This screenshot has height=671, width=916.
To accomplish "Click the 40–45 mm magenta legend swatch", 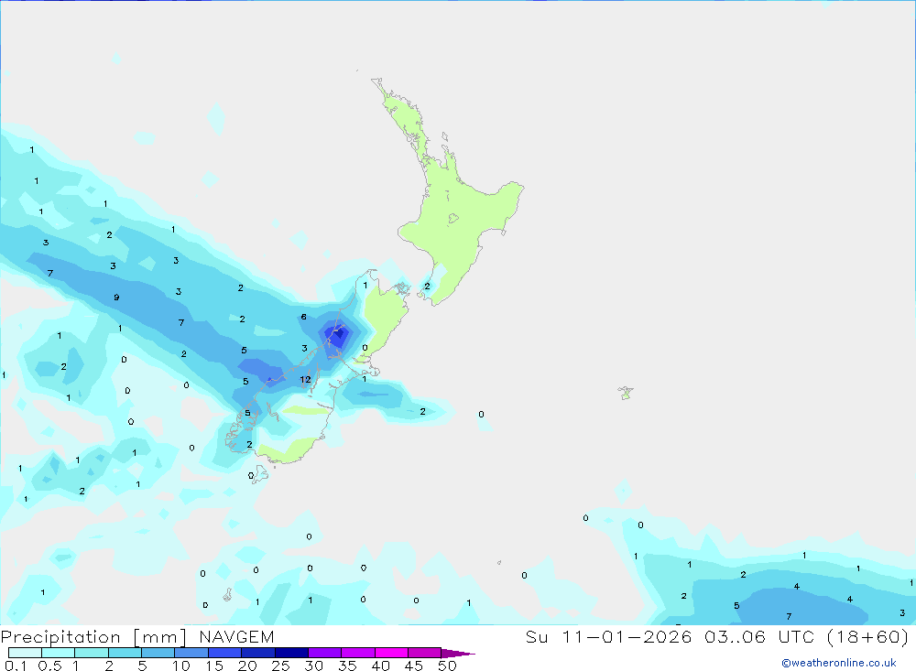I will pos(391,653).
